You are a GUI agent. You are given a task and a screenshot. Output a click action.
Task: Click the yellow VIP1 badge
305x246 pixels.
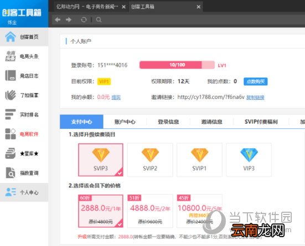tap(104, 81)
